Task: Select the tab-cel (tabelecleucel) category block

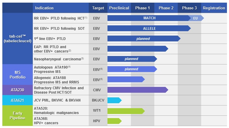Action: click(18, 38)
